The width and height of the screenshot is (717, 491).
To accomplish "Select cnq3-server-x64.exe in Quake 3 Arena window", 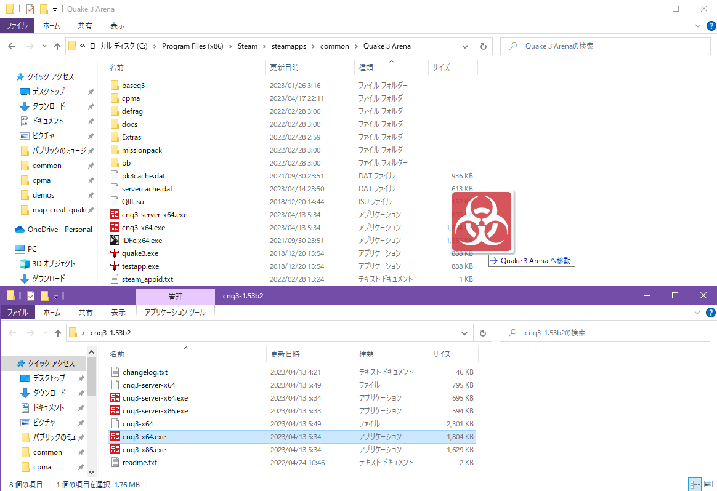I will 155,215.
